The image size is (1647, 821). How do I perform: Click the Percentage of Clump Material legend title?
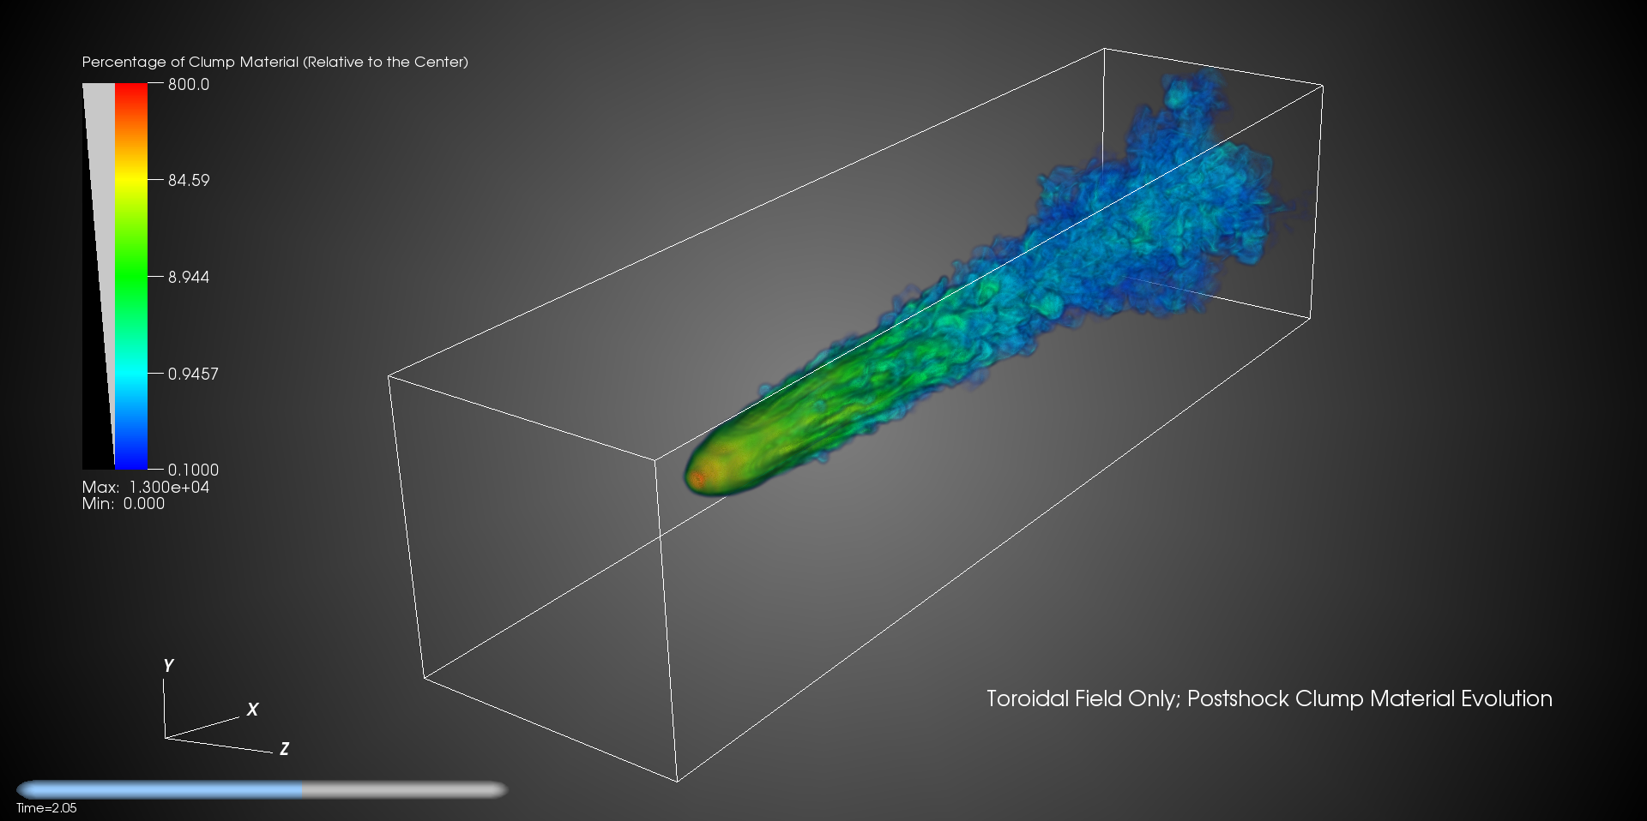[274, 63]
